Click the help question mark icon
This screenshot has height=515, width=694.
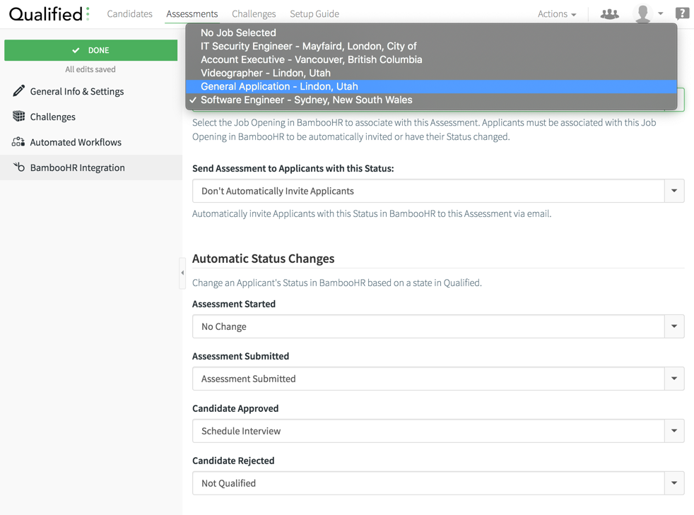pos(682,13)
